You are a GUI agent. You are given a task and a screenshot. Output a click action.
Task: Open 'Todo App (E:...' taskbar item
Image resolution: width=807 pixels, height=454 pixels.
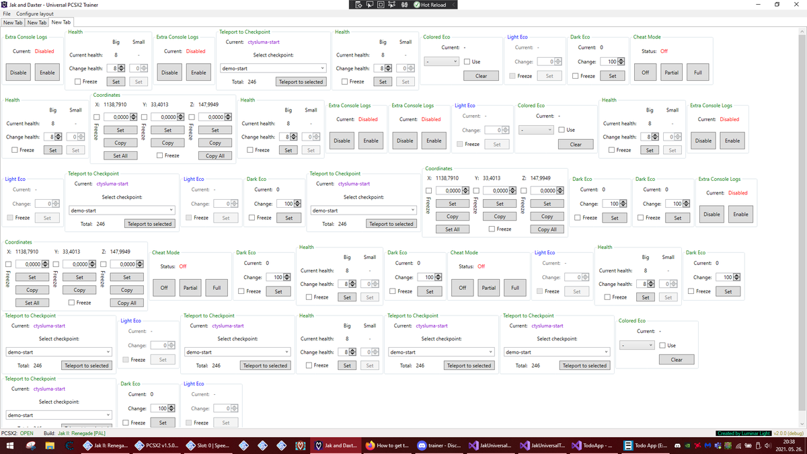tap(645, 445)
